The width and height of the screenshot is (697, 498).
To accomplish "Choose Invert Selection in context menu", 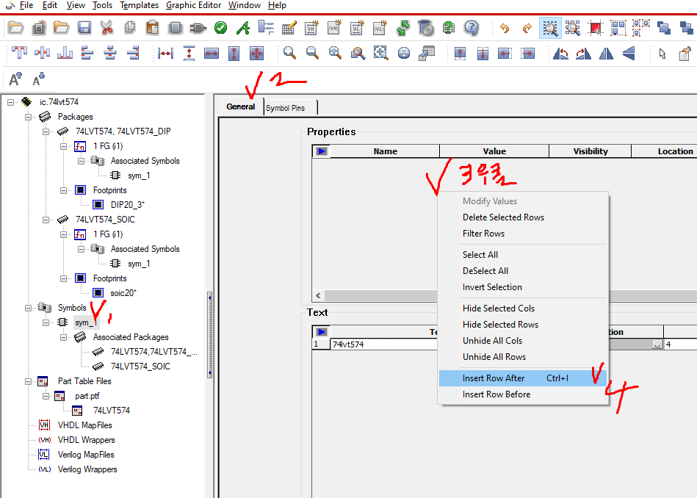I will click(523, 287).
